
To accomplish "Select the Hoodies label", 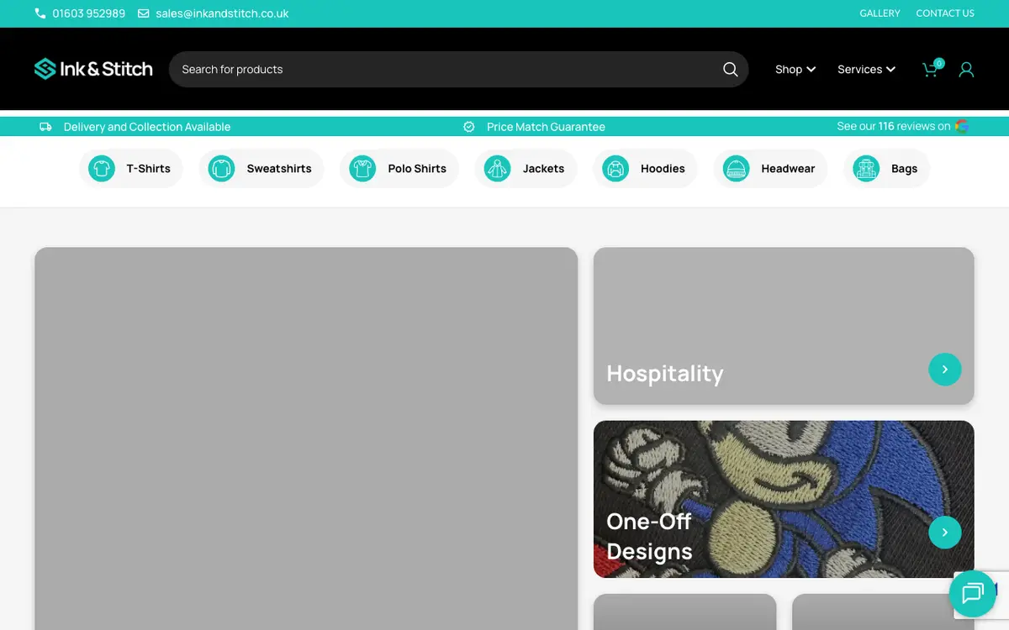I will 663,169.
